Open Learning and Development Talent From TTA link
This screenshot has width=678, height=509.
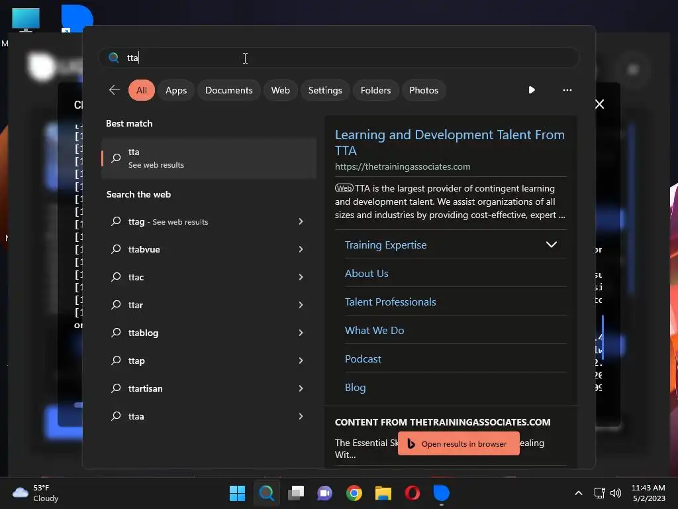450,142
